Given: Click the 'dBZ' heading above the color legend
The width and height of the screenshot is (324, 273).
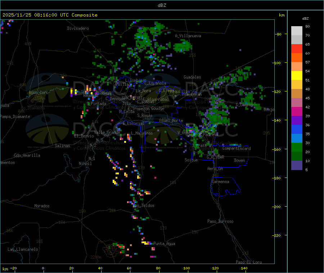Looking at the screenshot, I should pos(305,19).
